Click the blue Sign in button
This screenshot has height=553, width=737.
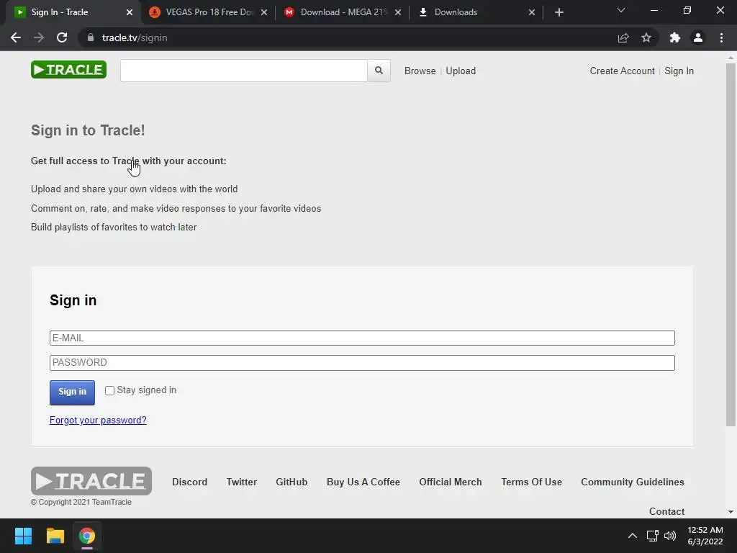73,392
